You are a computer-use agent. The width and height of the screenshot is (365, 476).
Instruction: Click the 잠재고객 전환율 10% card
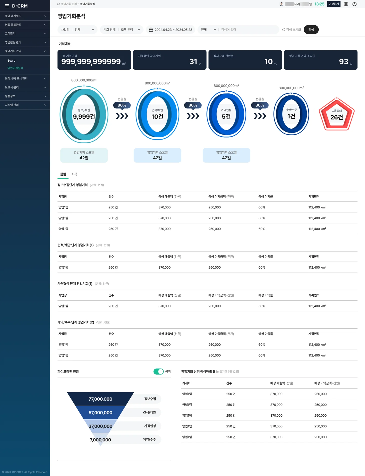pyautogui.click(x=245, y=60)
